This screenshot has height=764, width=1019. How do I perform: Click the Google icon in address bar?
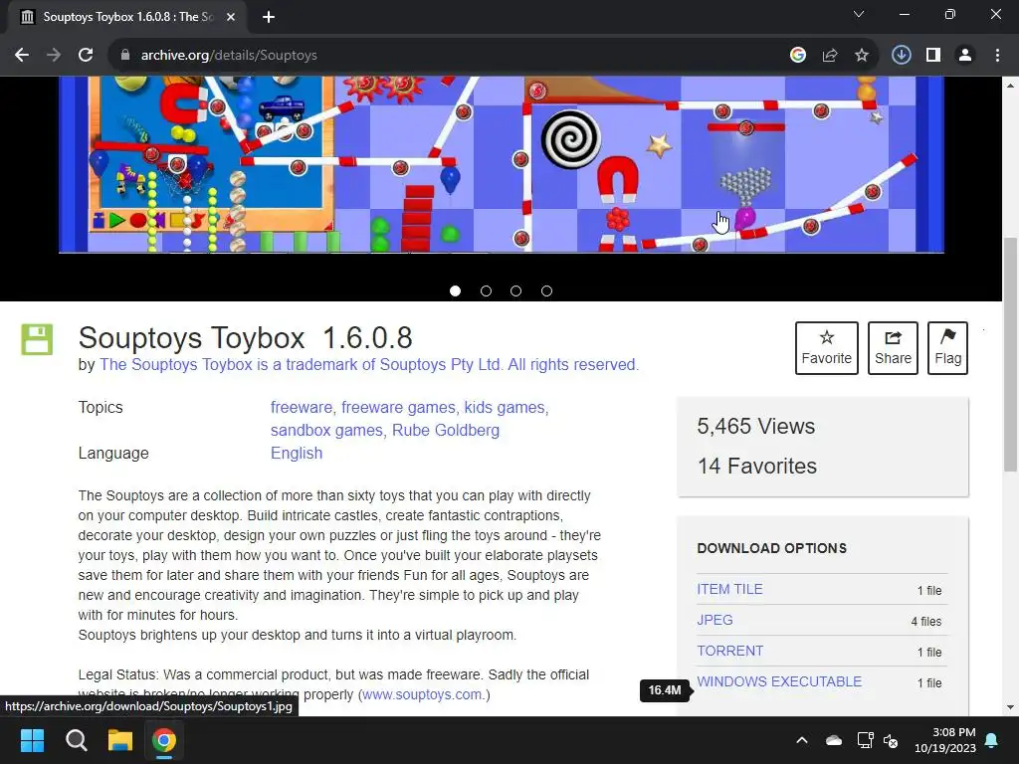click(798, 56)
